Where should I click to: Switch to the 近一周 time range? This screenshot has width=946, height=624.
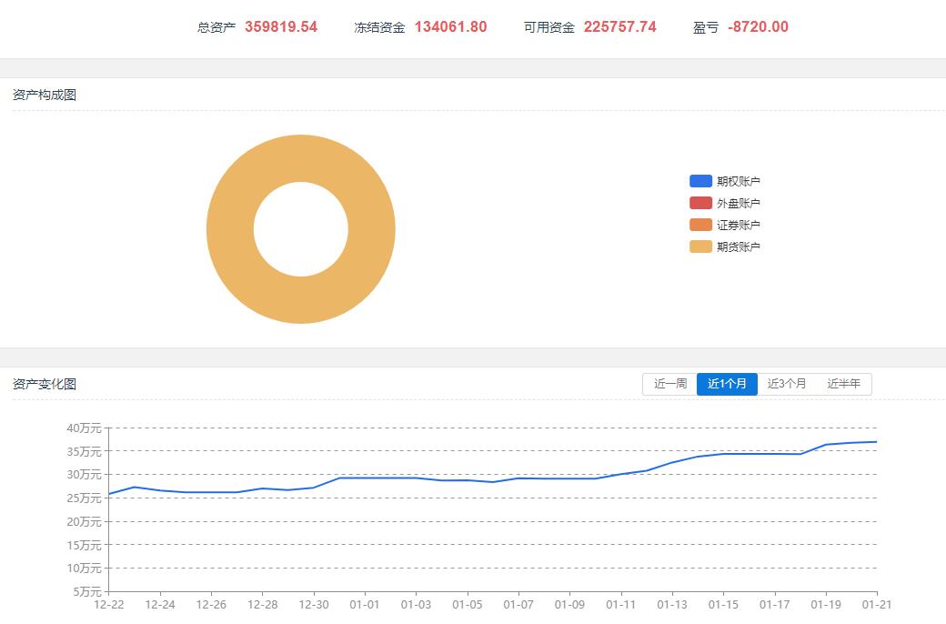click(x=669, y=384)
